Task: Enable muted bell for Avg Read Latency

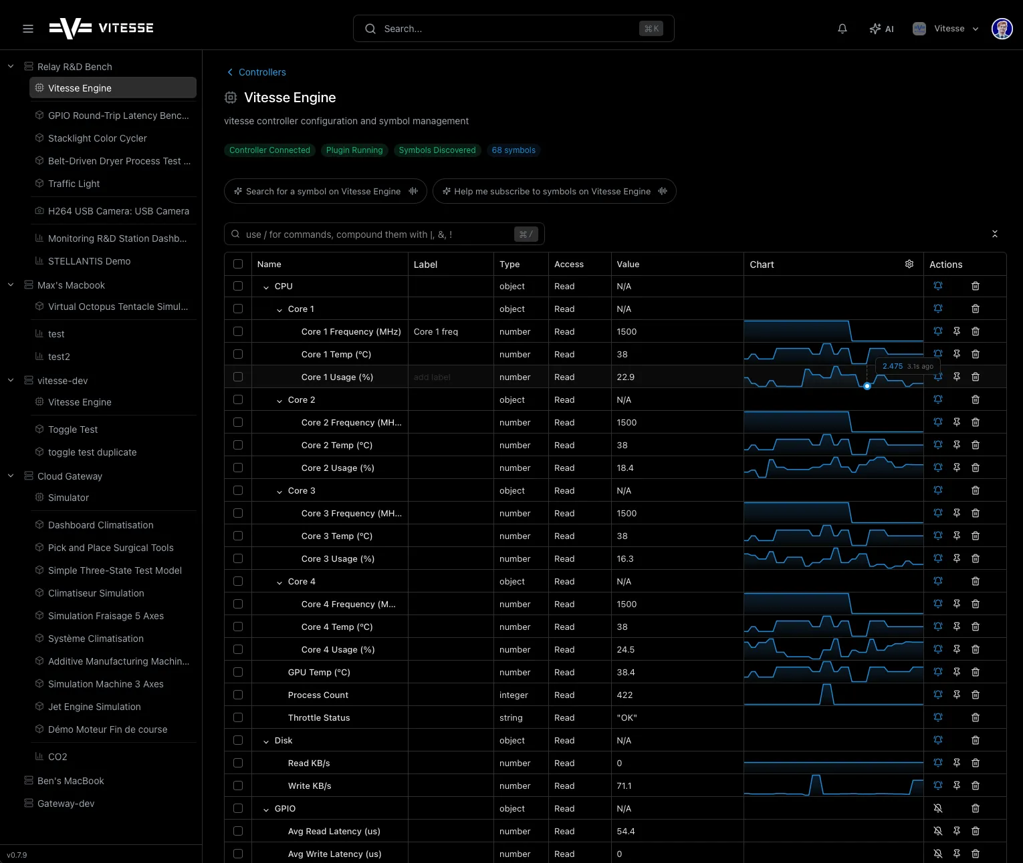Action: (938, 831)
